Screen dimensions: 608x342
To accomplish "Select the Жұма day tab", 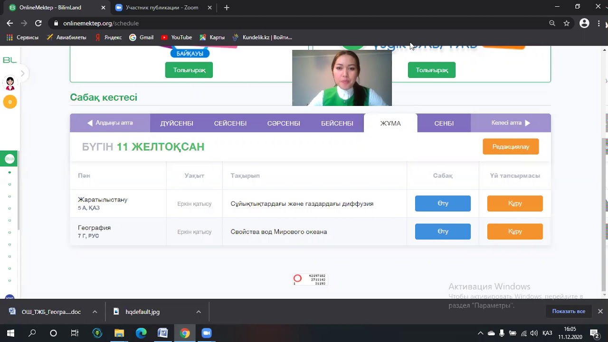I will (390, 123).
